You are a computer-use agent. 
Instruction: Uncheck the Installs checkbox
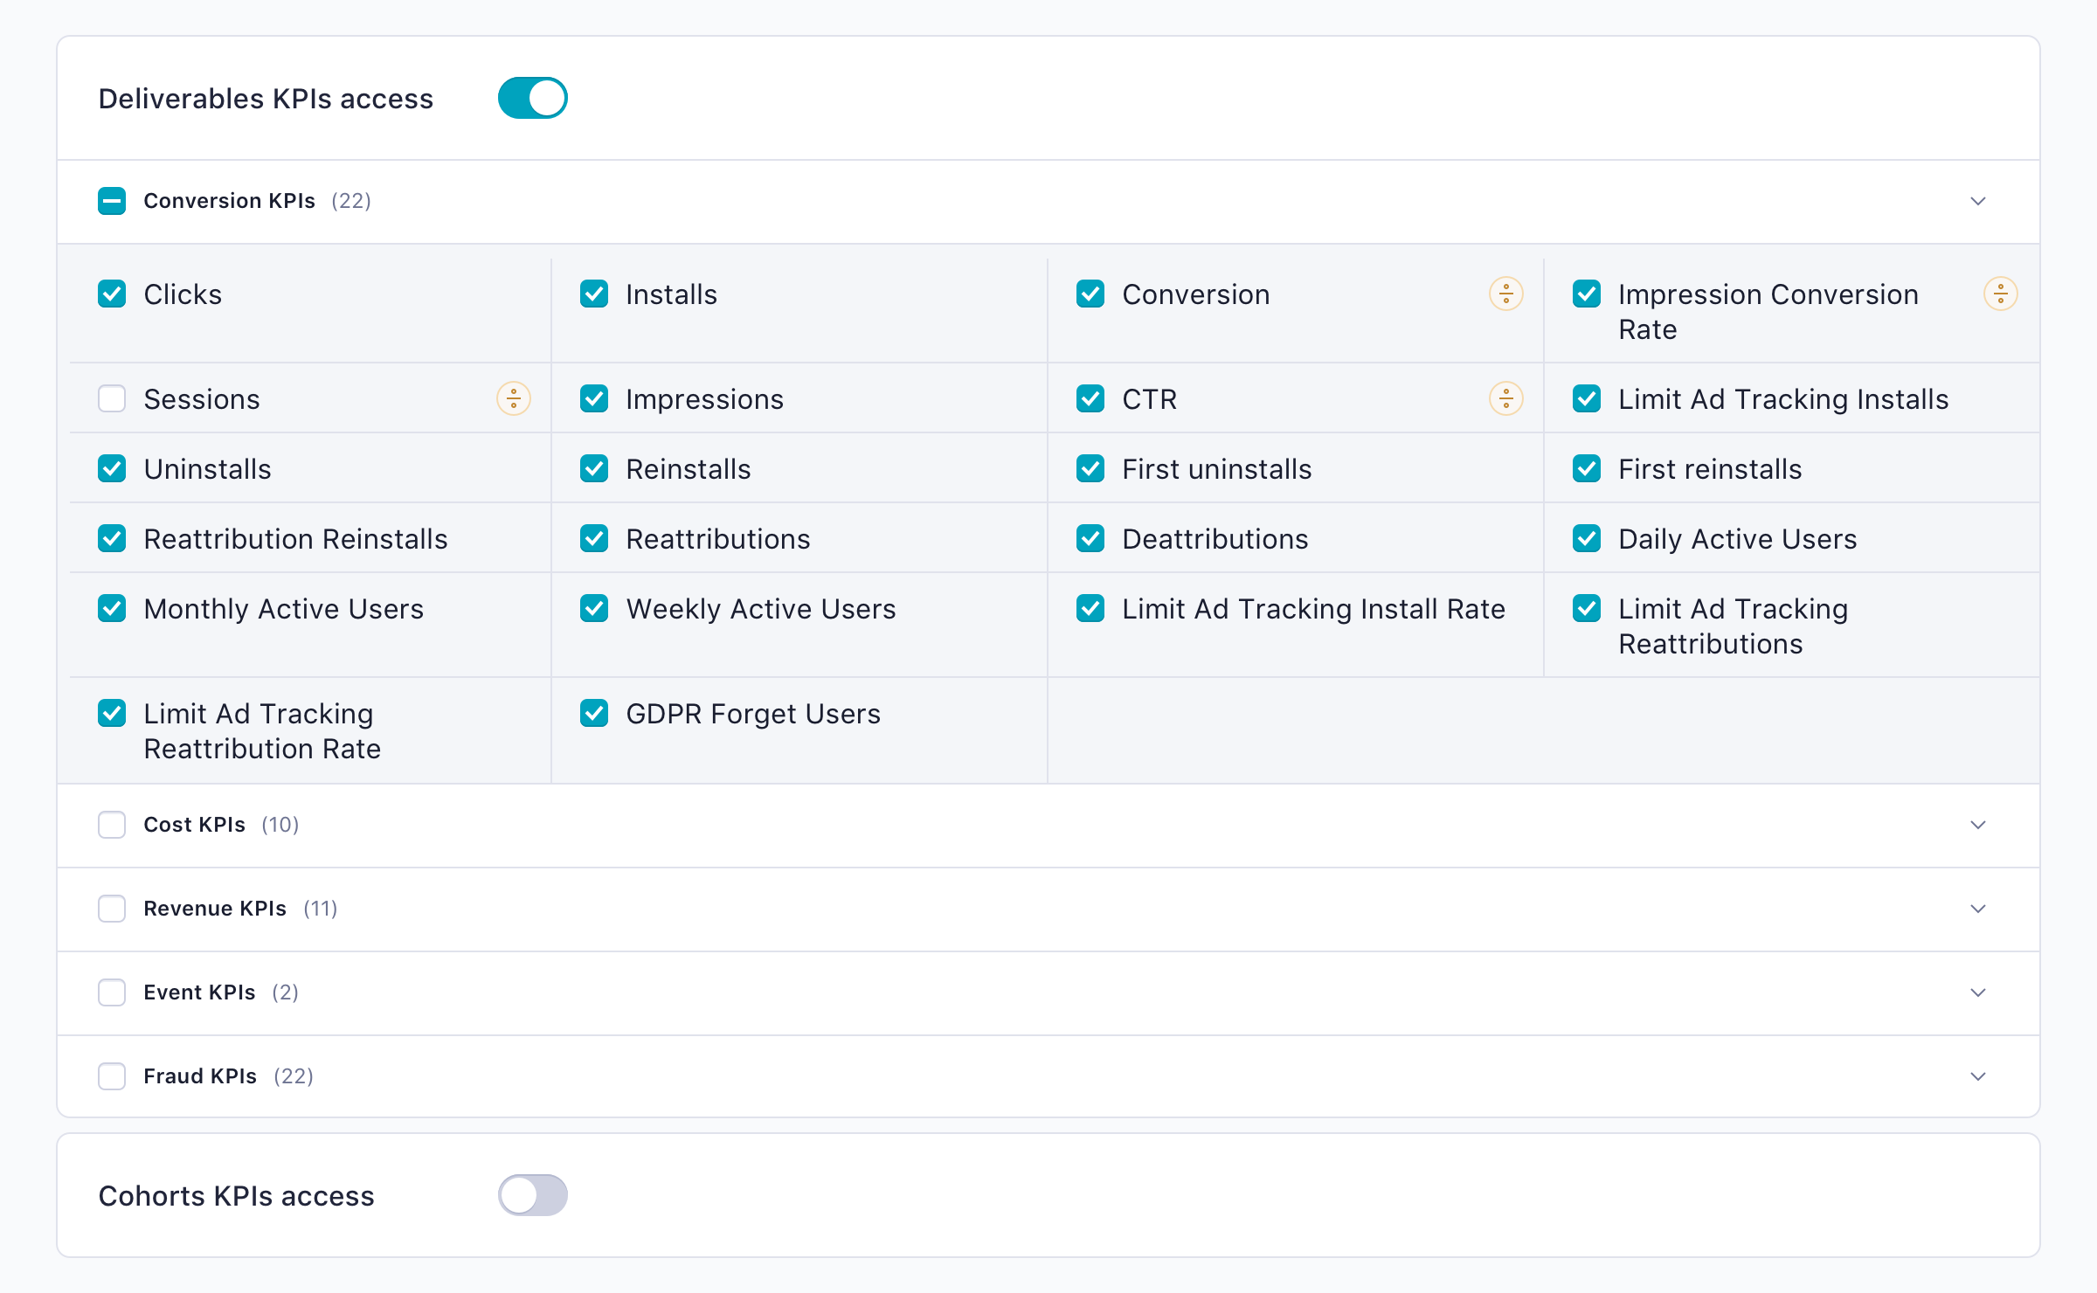pos(594,294)
